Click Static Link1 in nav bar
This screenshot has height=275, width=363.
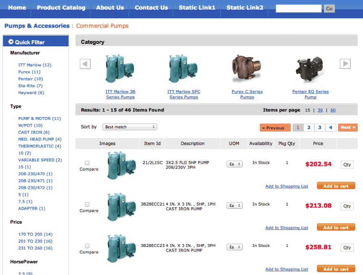[197, 8]
